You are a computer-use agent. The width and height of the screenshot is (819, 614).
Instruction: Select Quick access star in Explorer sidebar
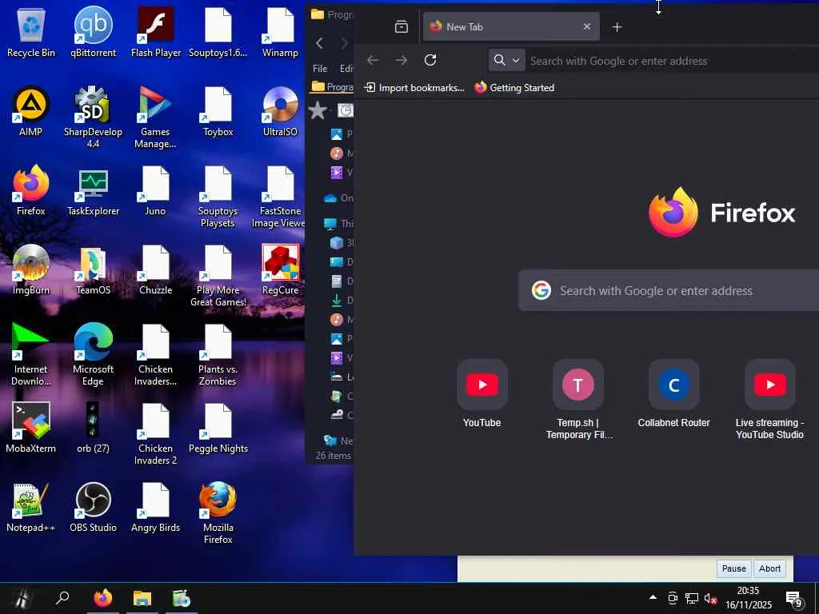coord(318,110)
